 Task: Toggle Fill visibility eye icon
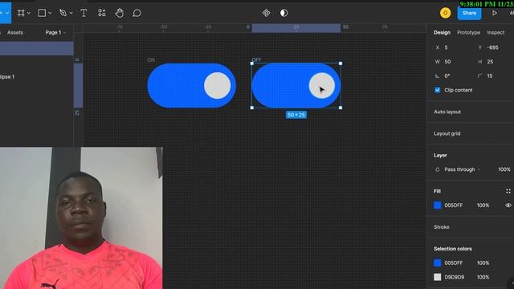pos(508,206)
